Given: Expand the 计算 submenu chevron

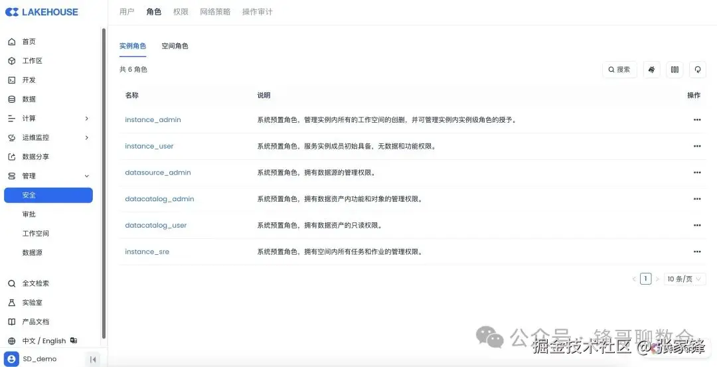Looking at the screenshot, I should coord(87,118).
